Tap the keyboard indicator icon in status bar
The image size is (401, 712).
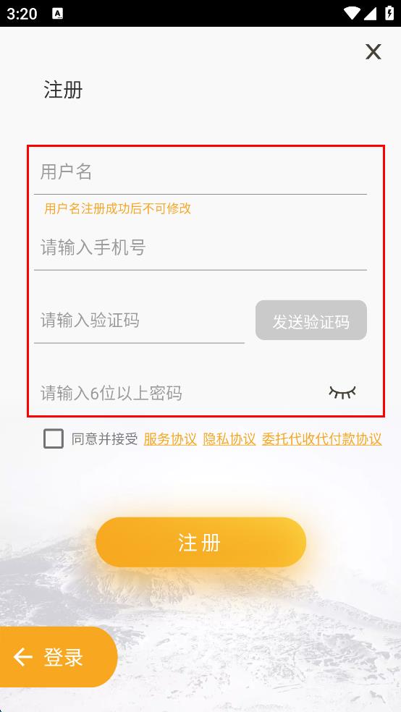pyautogui.click(x=58, y=14)
